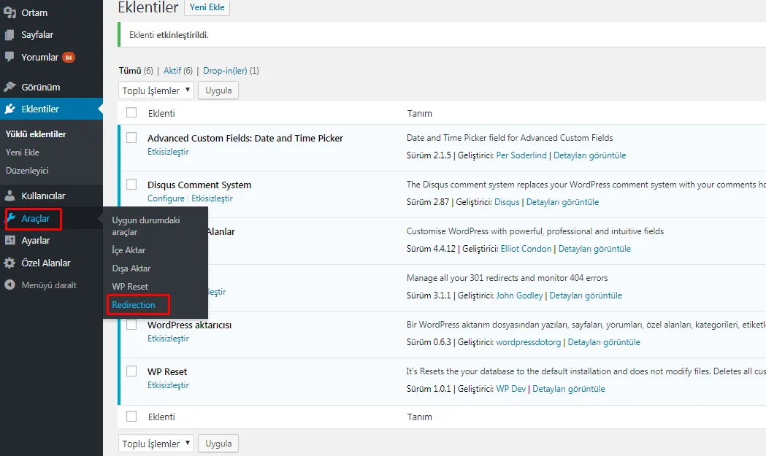View details for version 2.1.5 plugin
Screen dimensions: 766x456
[x=589, y=155]
